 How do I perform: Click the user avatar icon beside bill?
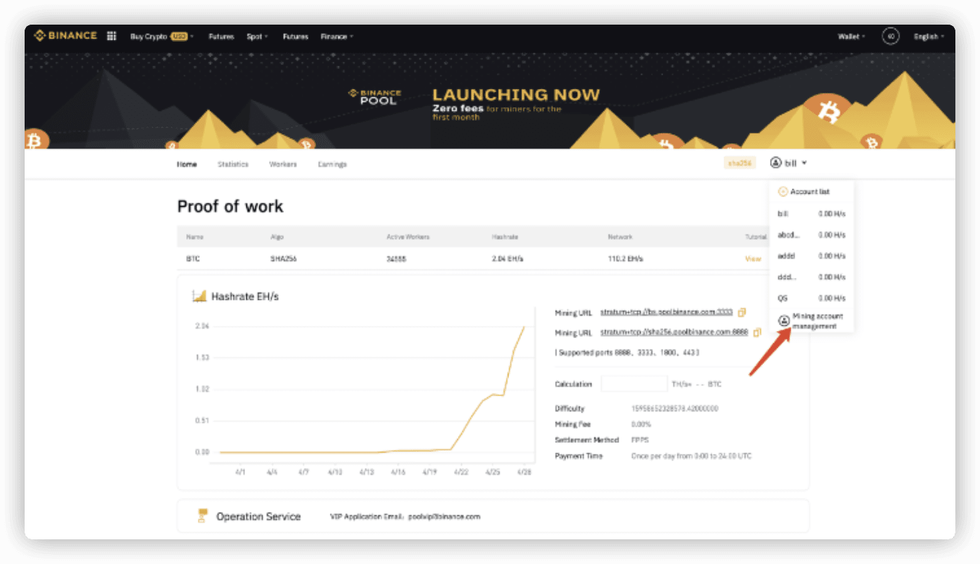click(775, 163)
